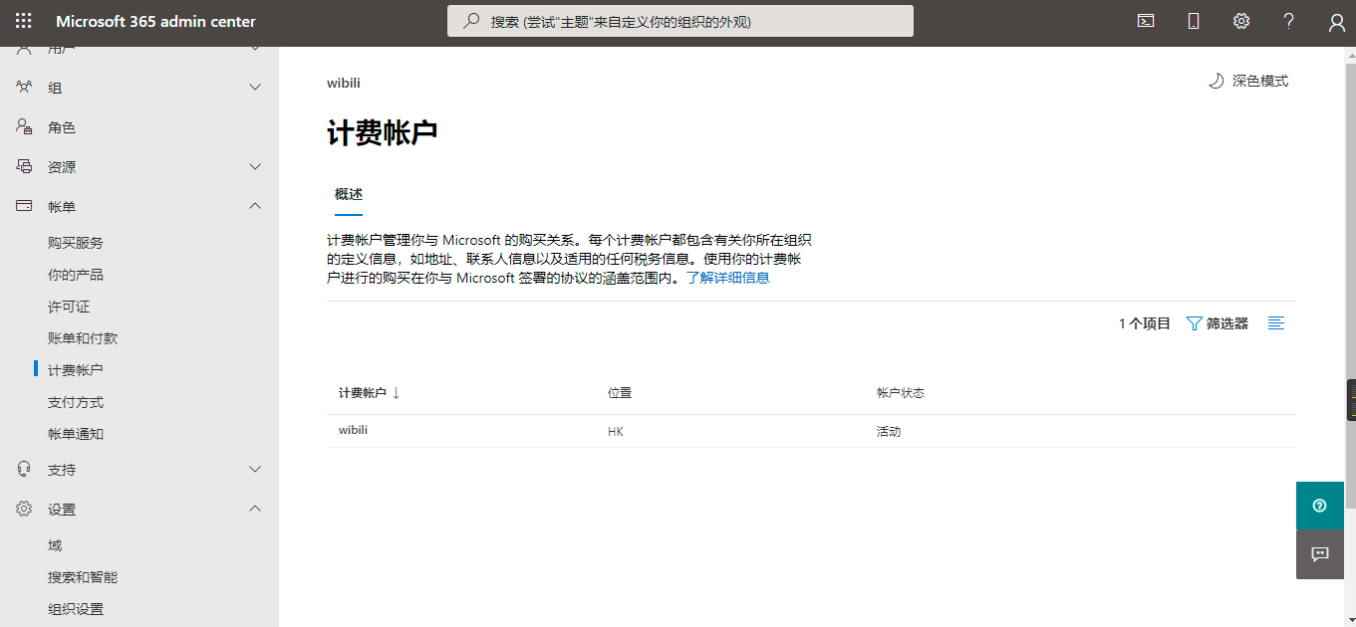This screenshot has width=1356, height=627.
Task: Click the HK location cell
Action: [616, 432]
